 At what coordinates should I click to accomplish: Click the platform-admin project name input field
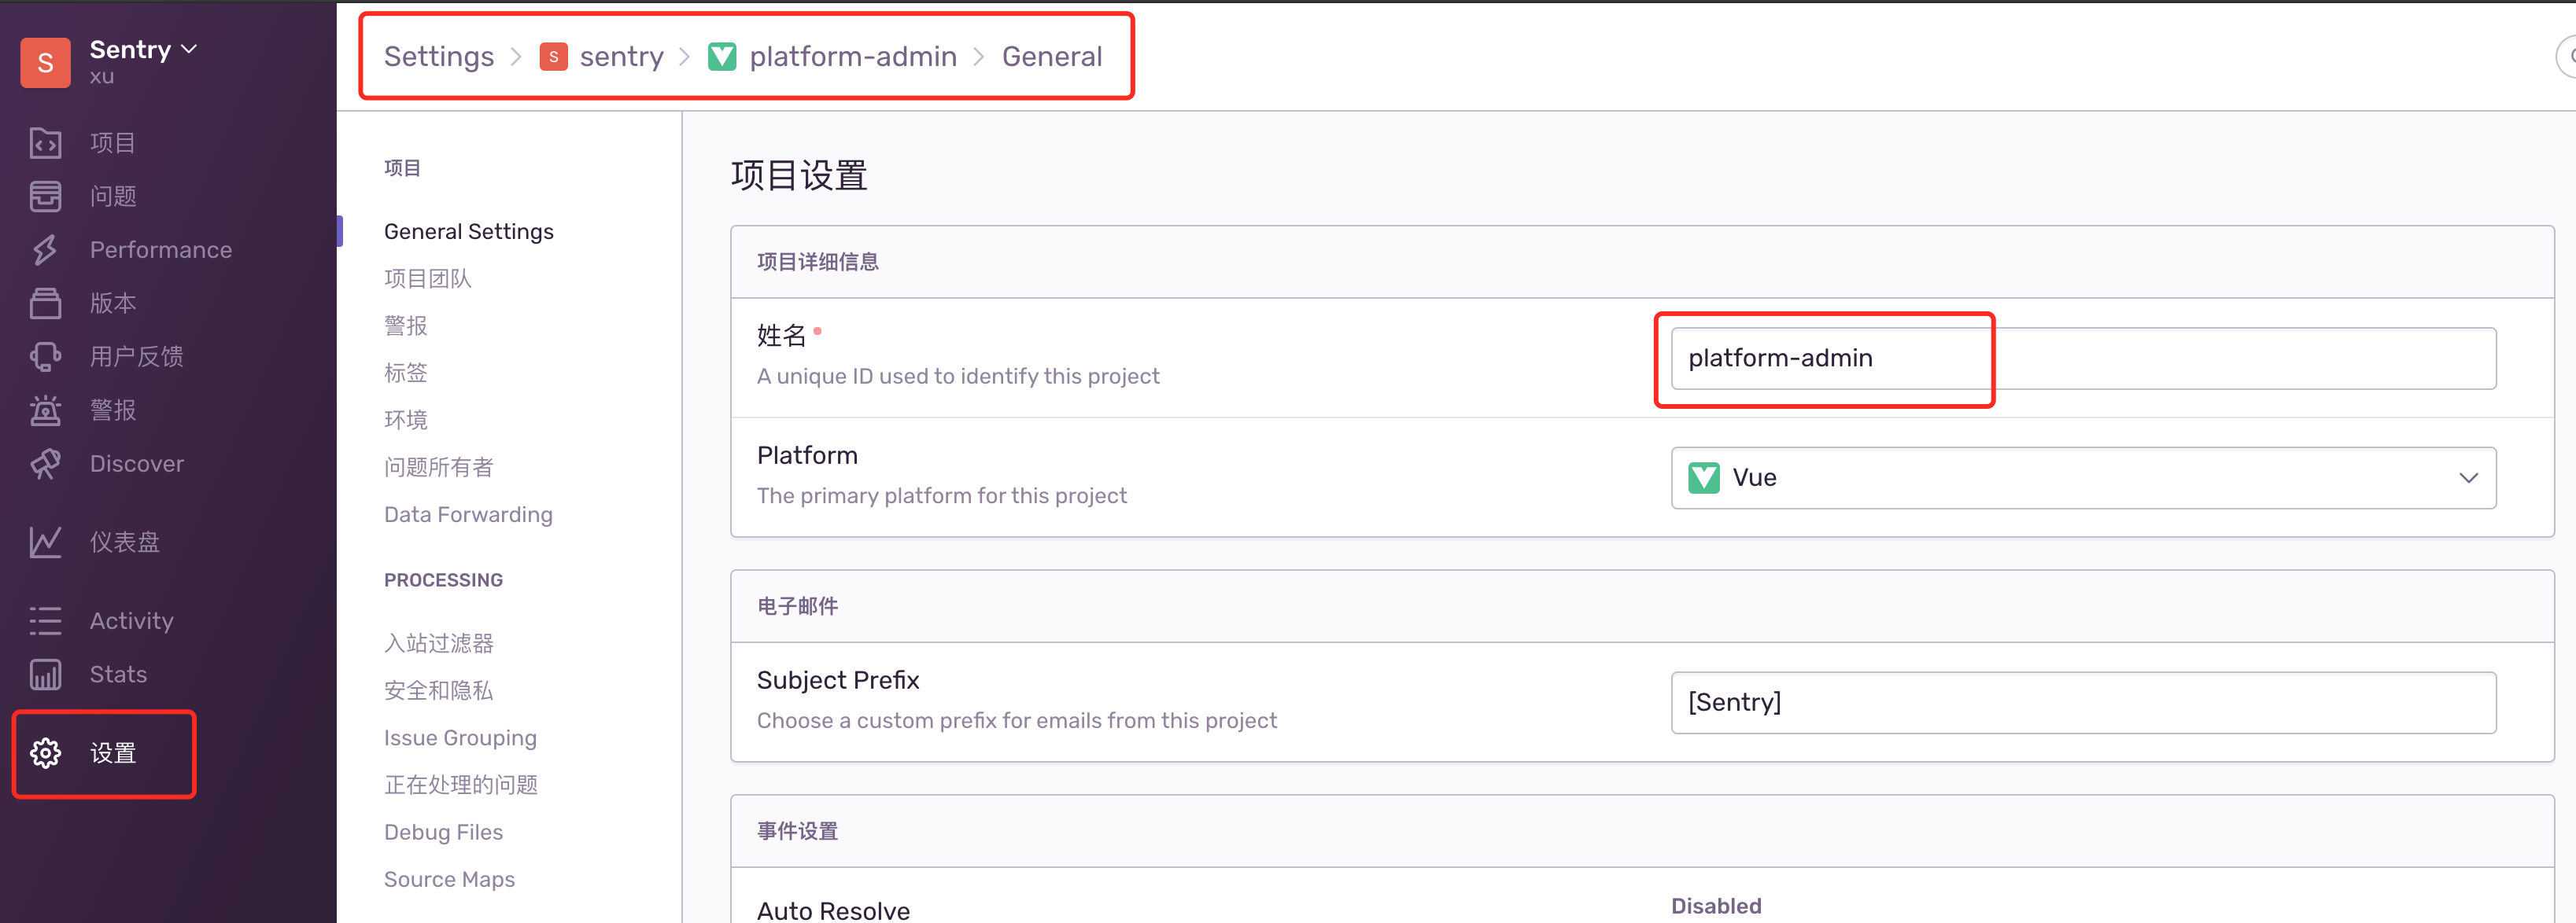1829,356
